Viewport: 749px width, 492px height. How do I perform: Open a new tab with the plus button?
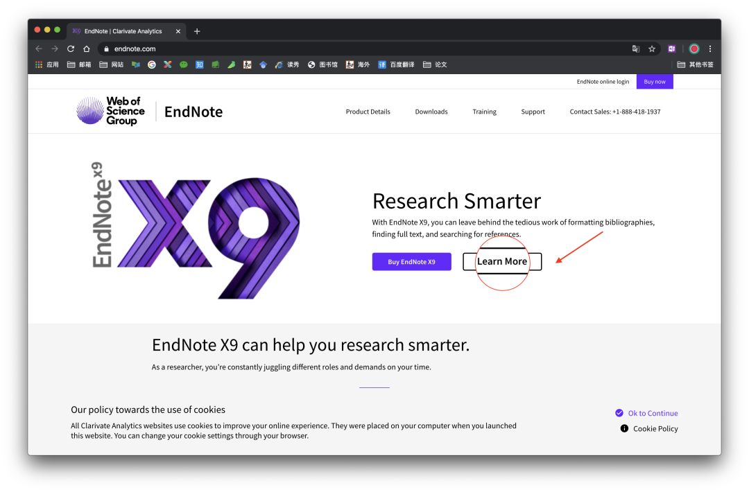pos(197,31)
